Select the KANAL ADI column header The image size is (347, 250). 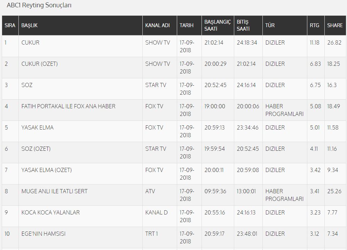[x=160, y=25]
